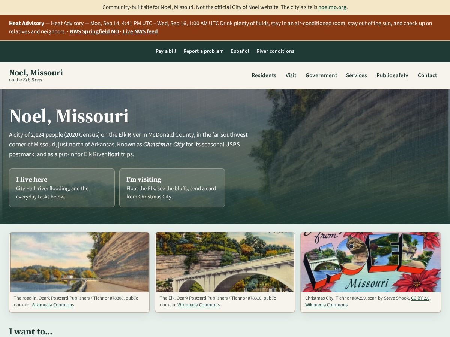Open the Visit menu
Image resolution: width=450 pixels, height=337 pixels.
pos(291,75)
